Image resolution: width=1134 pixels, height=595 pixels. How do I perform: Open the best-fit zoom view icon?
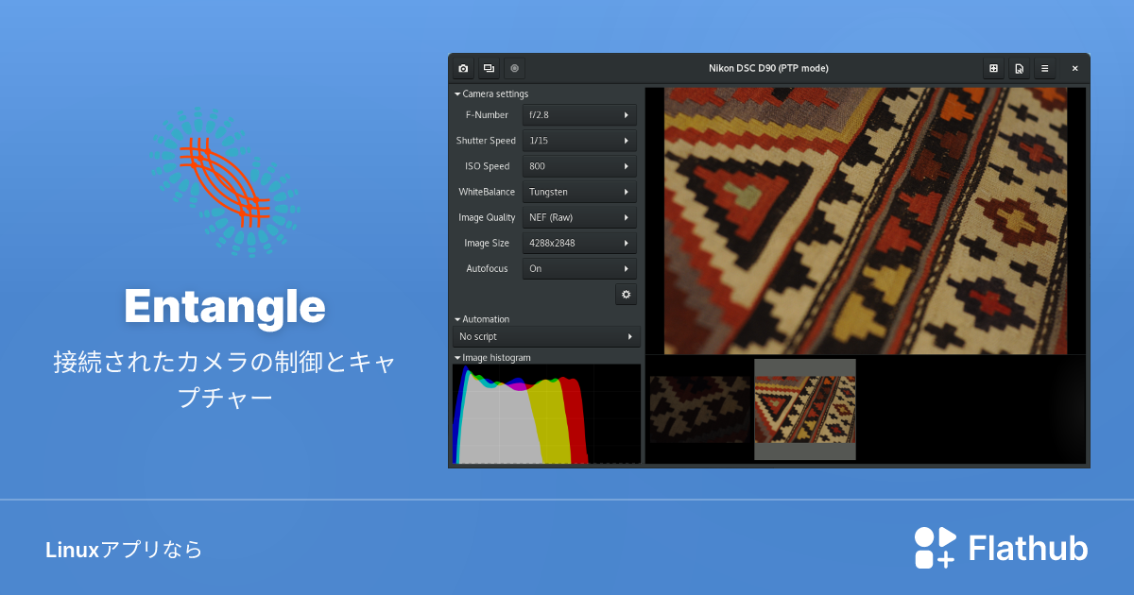coord(993,68)
